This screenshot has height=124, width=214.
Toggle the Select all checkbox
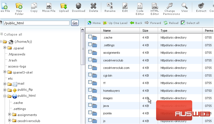(183, 23)
